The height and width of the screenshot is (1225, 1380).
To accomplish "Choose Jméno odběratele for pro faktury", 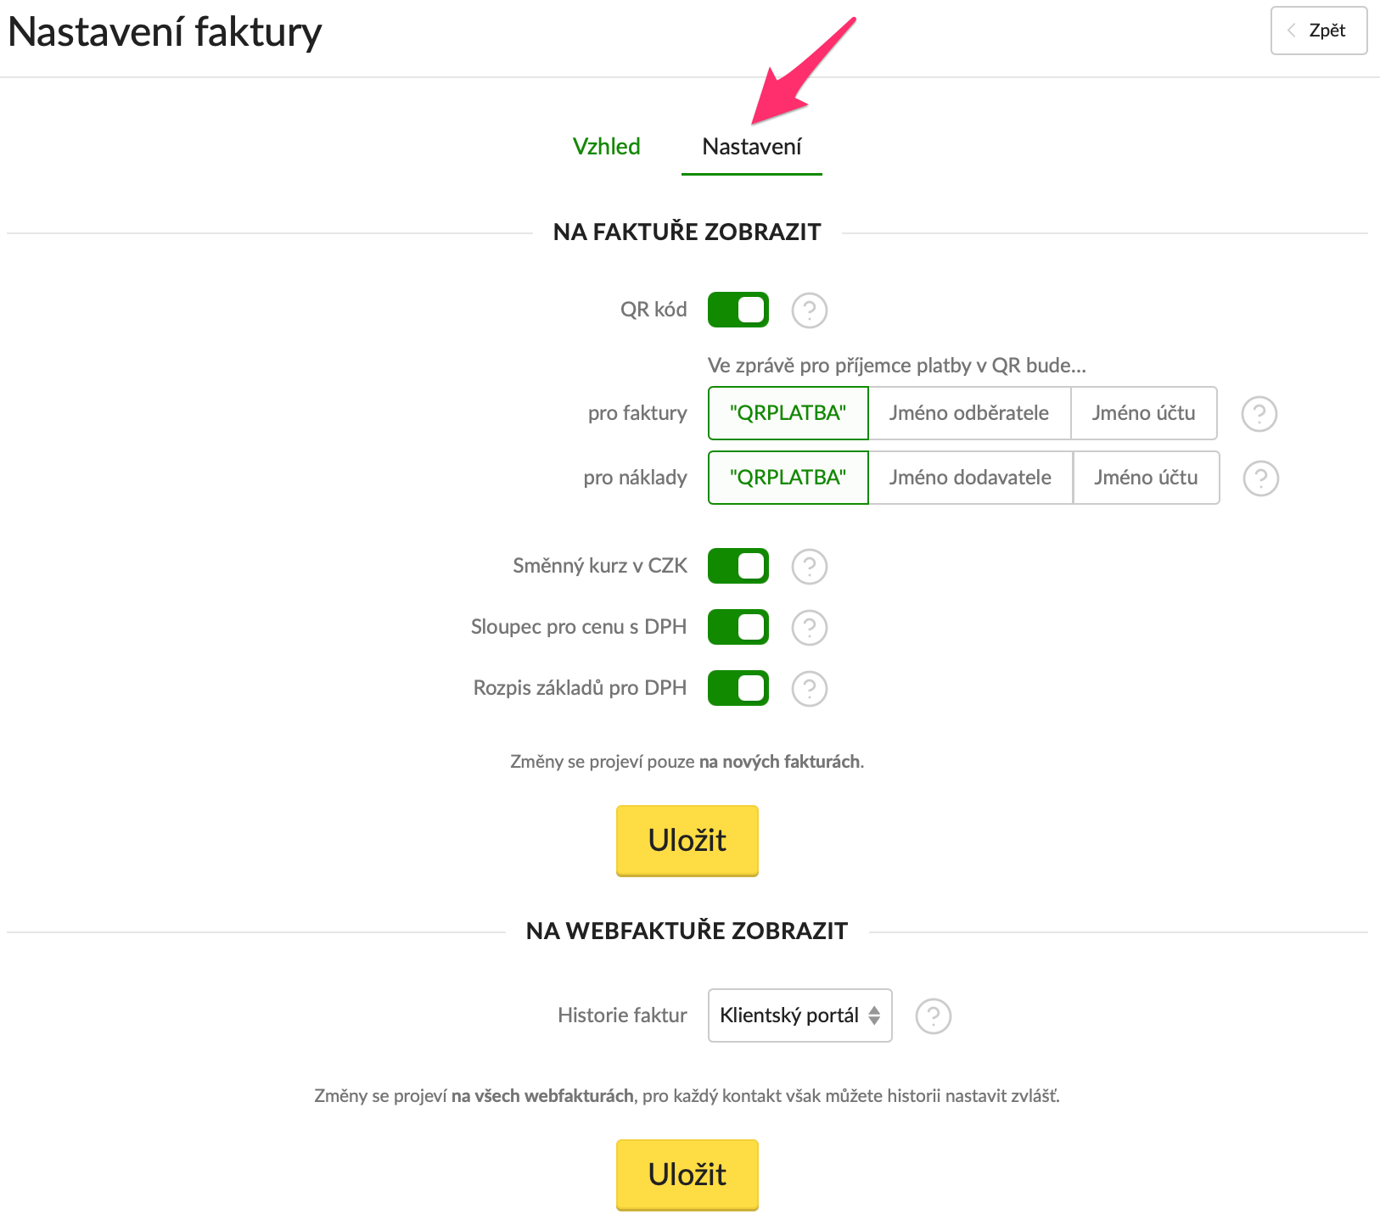I will point(968,413).
